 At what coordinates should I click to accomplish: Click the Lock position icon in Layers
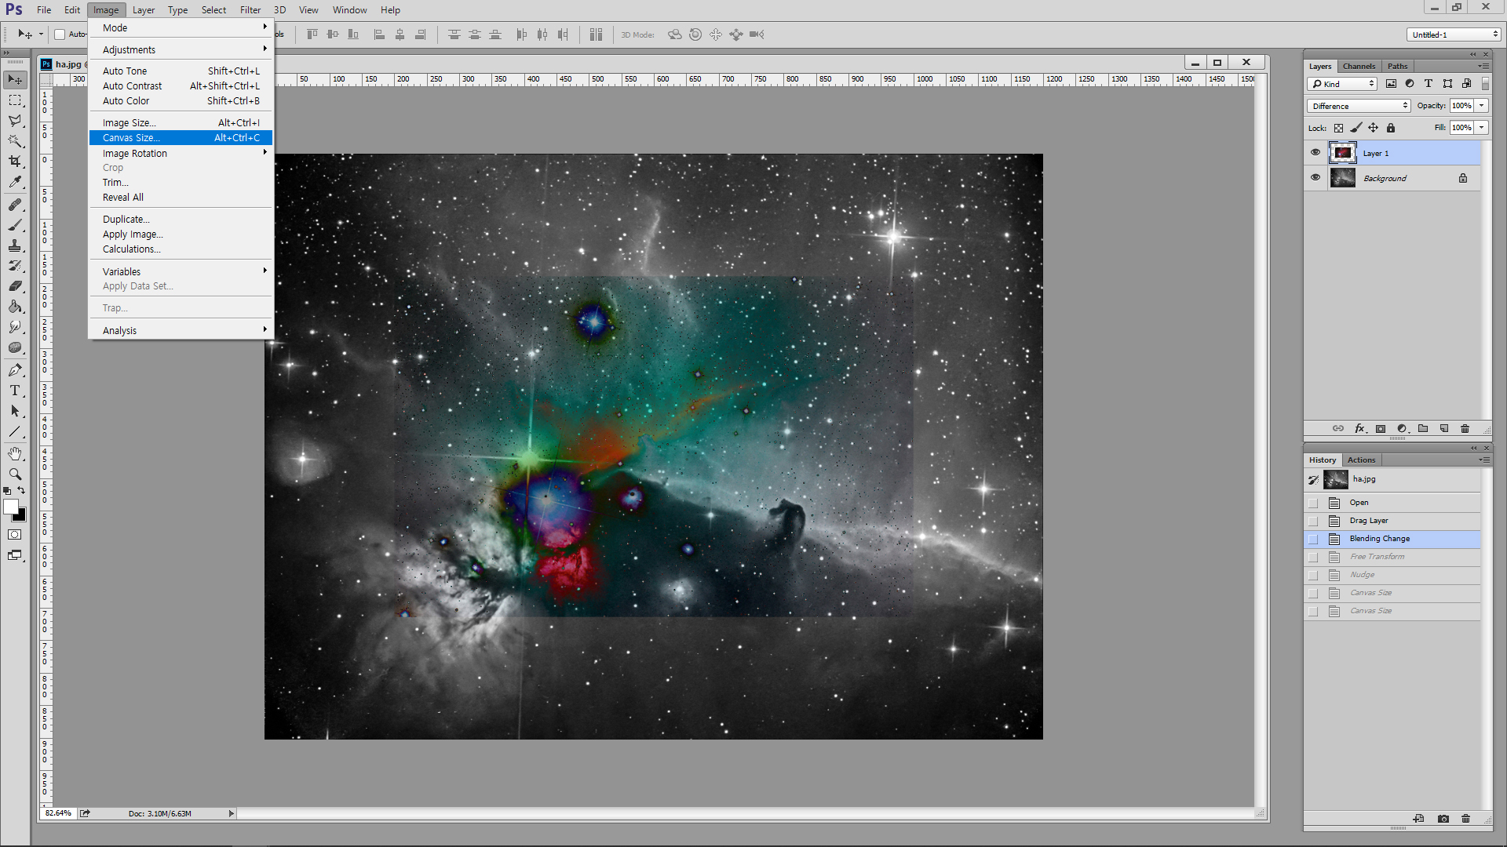pos(1373,128)
